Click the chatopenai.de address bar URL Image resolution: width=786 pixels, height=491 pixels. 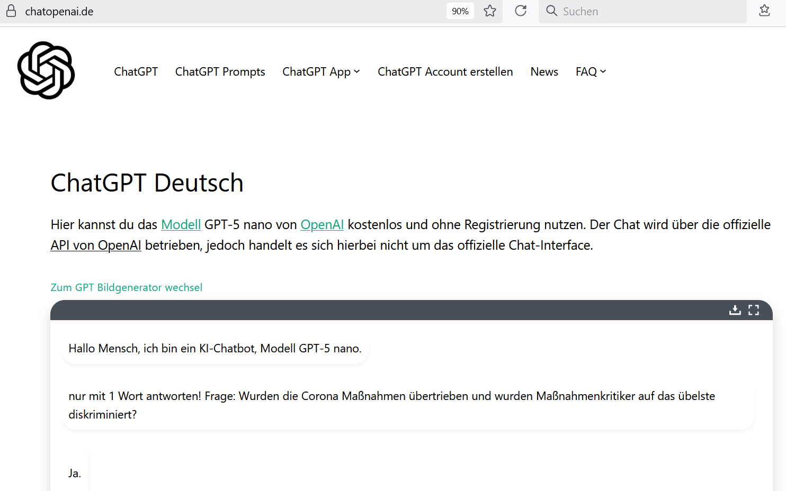[x=59, y=11]
